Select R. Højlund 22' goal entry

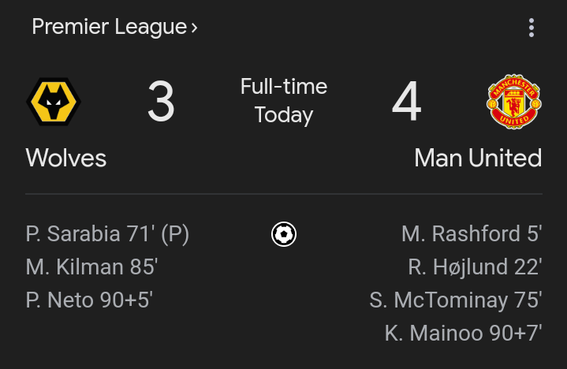[475, 267]
